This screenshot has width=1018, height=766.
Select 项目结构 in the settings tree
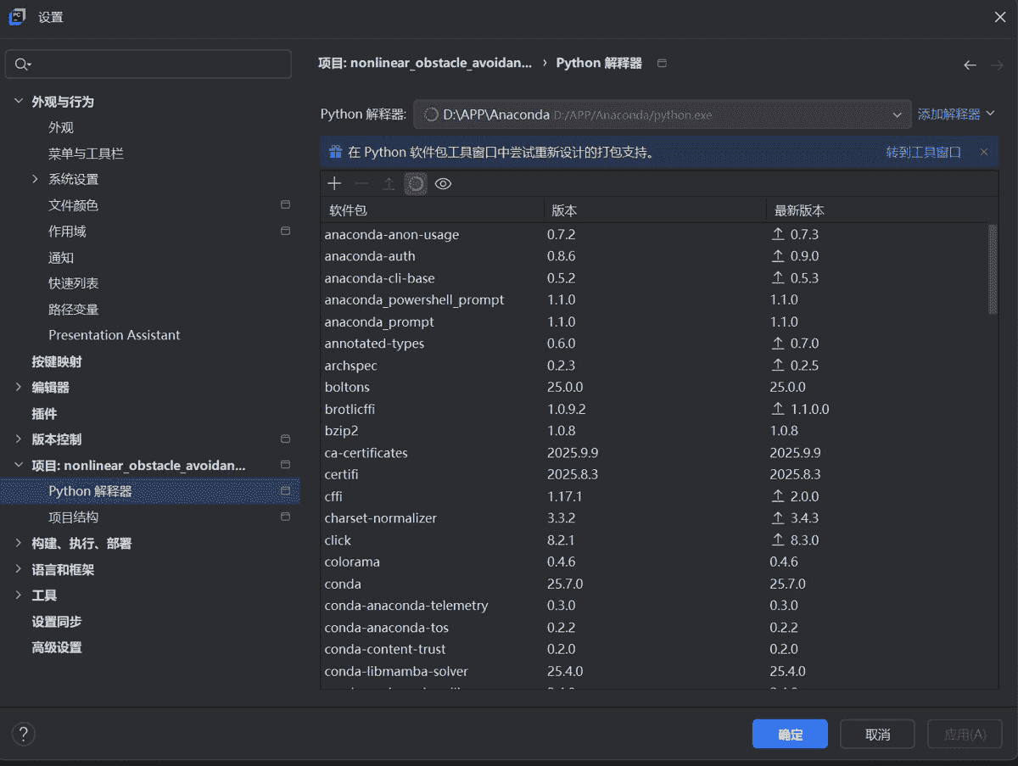click(x=73, y=517)
